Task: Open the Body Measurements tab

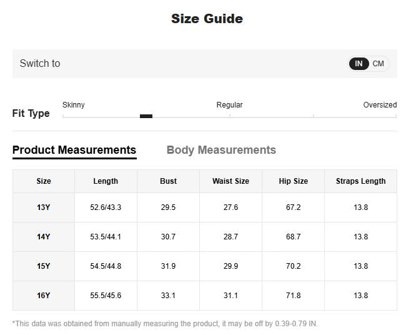Action: tap(221, 150)
